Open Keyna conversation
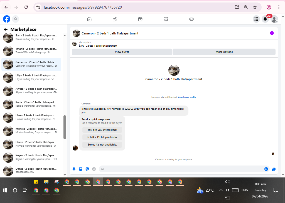 click(31, 158)
